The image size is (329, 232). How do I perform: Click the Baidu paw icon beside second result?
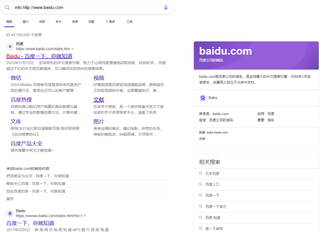coord(10,213)
